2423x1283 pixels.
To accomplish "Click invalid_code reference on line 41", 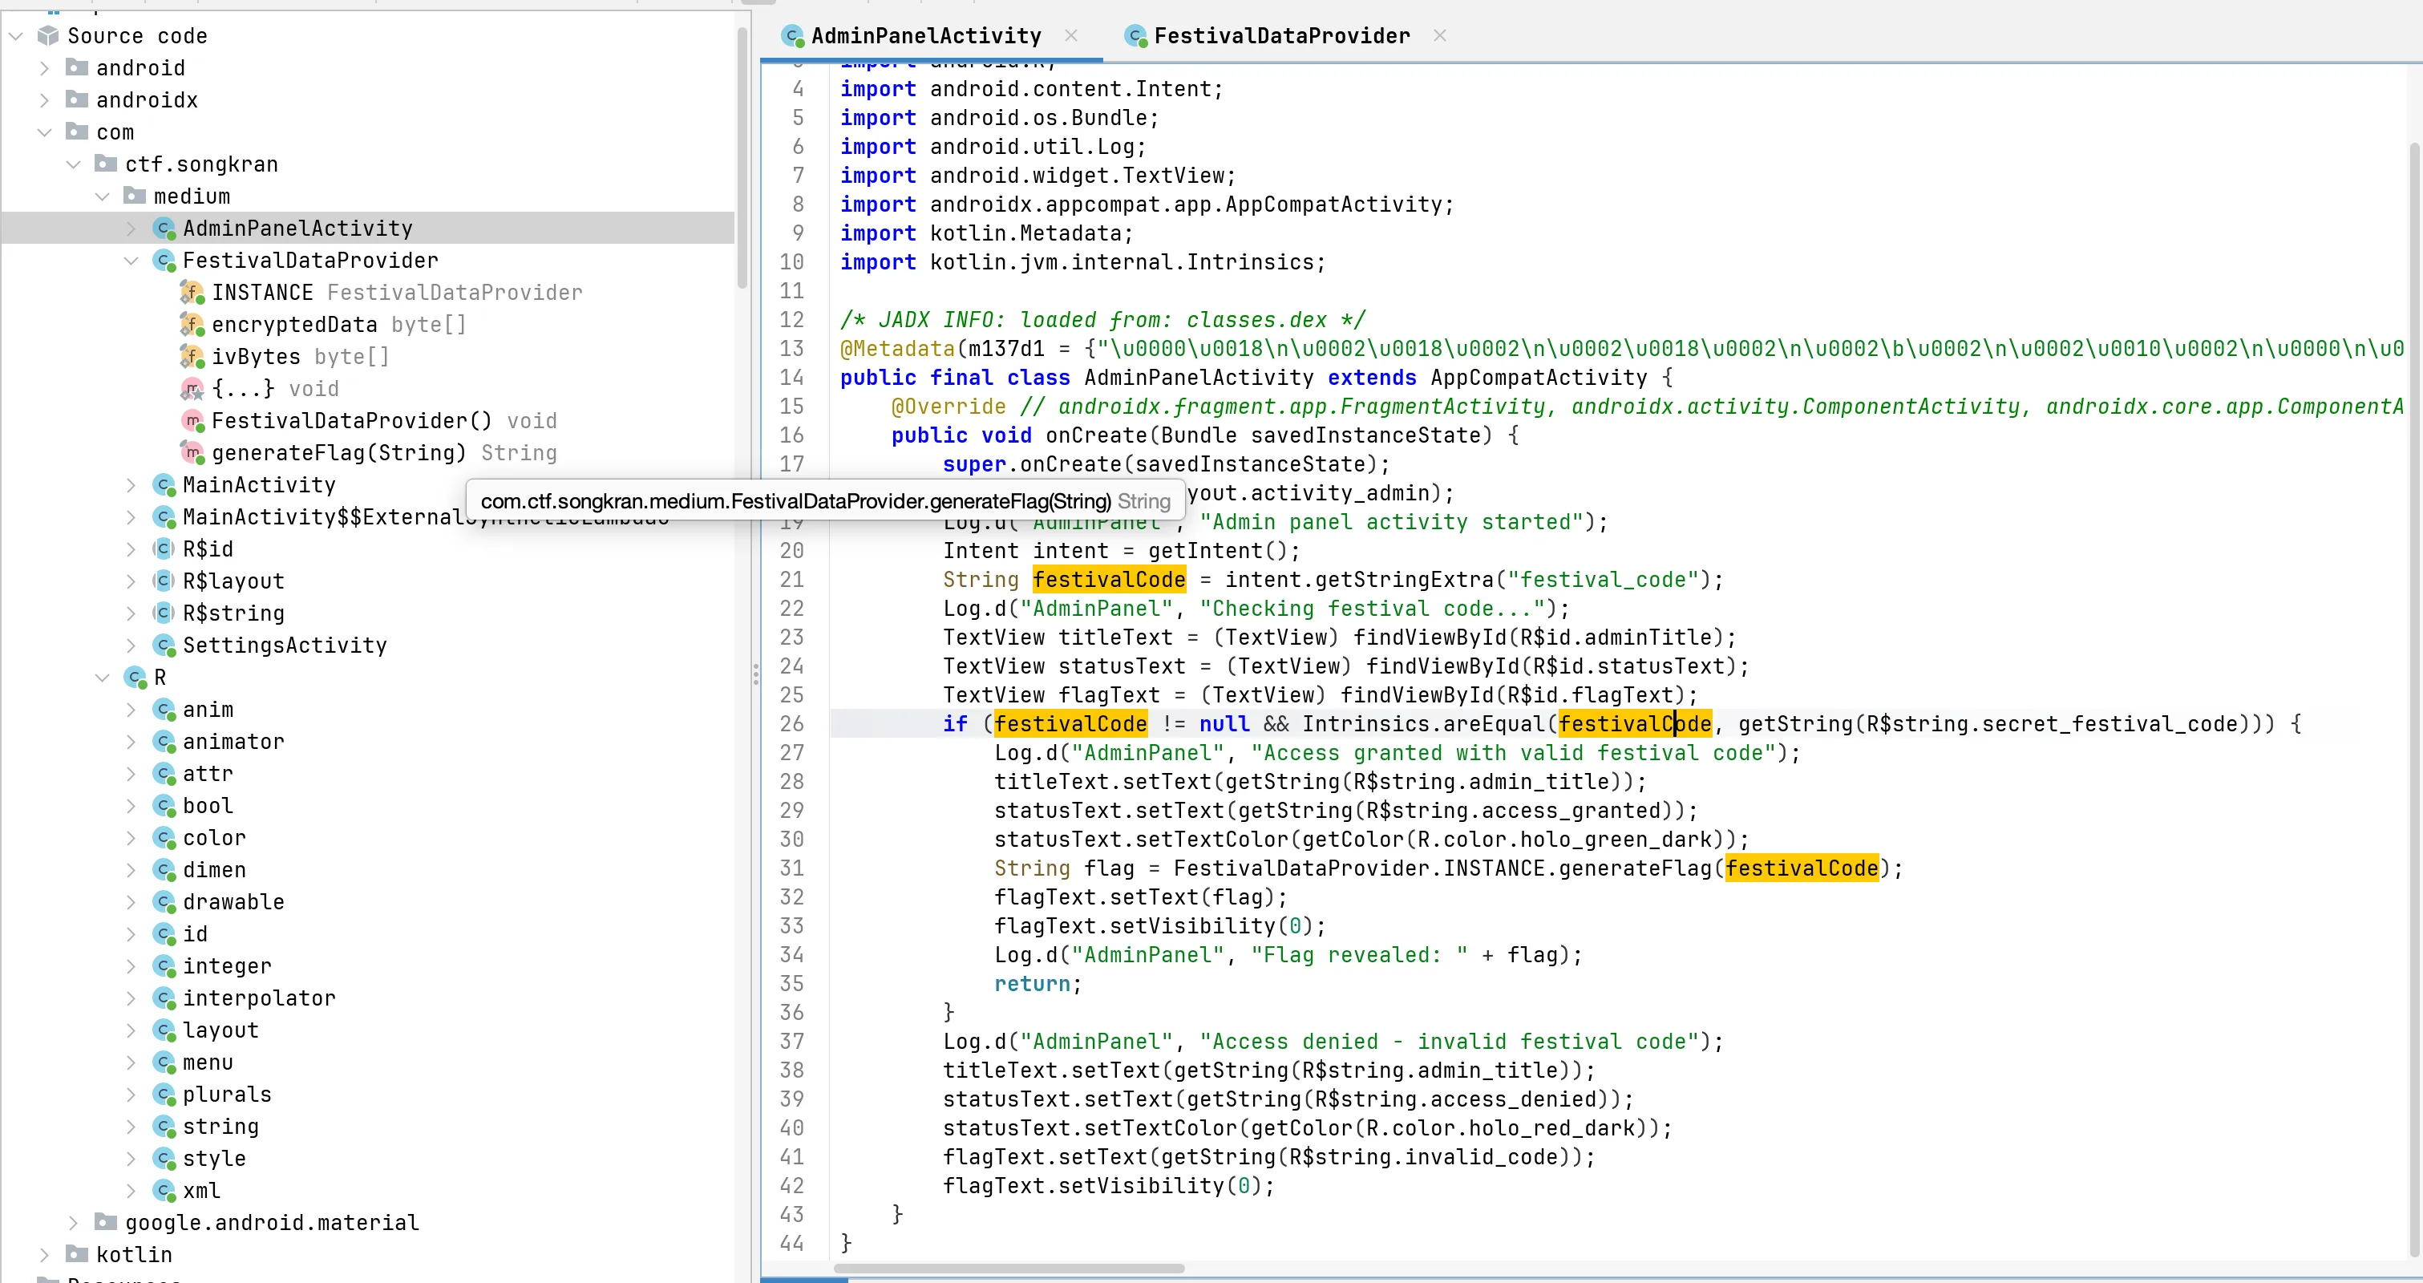I will click(1482, 1157).
